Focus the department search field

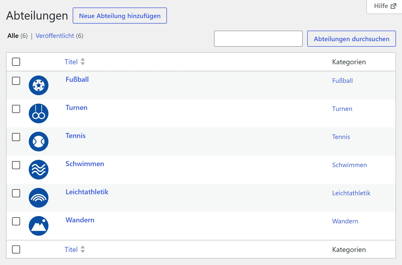coord(258,39)
